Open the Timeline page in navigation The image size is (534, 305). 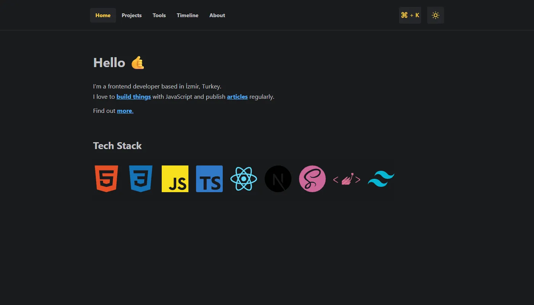click(187, 15)
